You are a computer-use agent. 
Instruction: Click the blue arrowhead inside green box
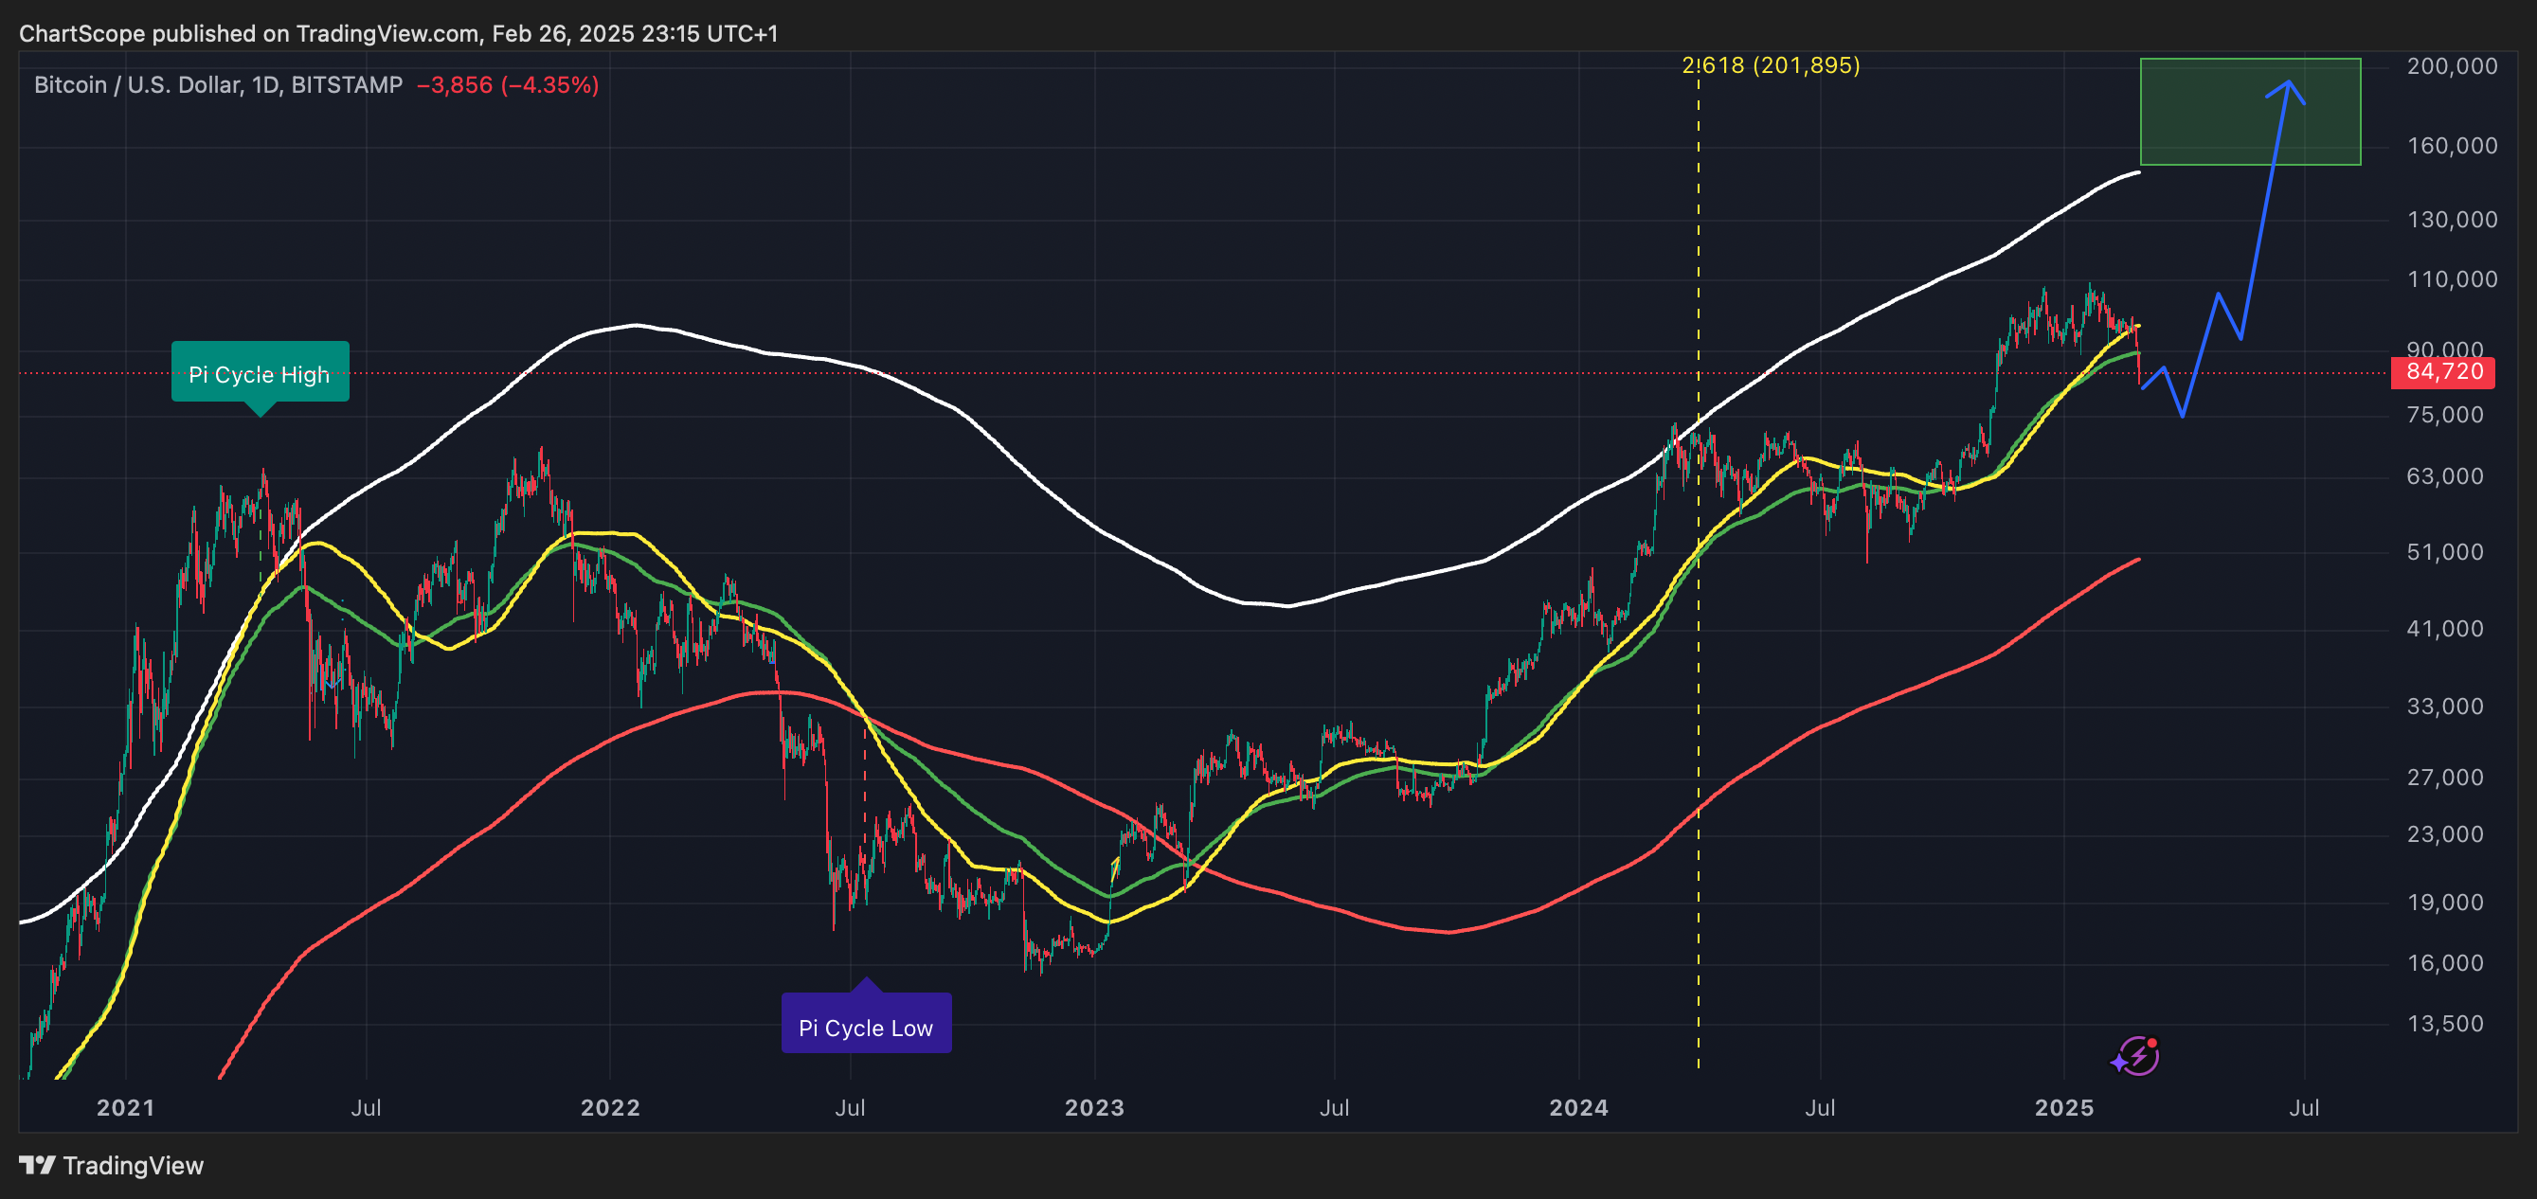pos(2289,89)
